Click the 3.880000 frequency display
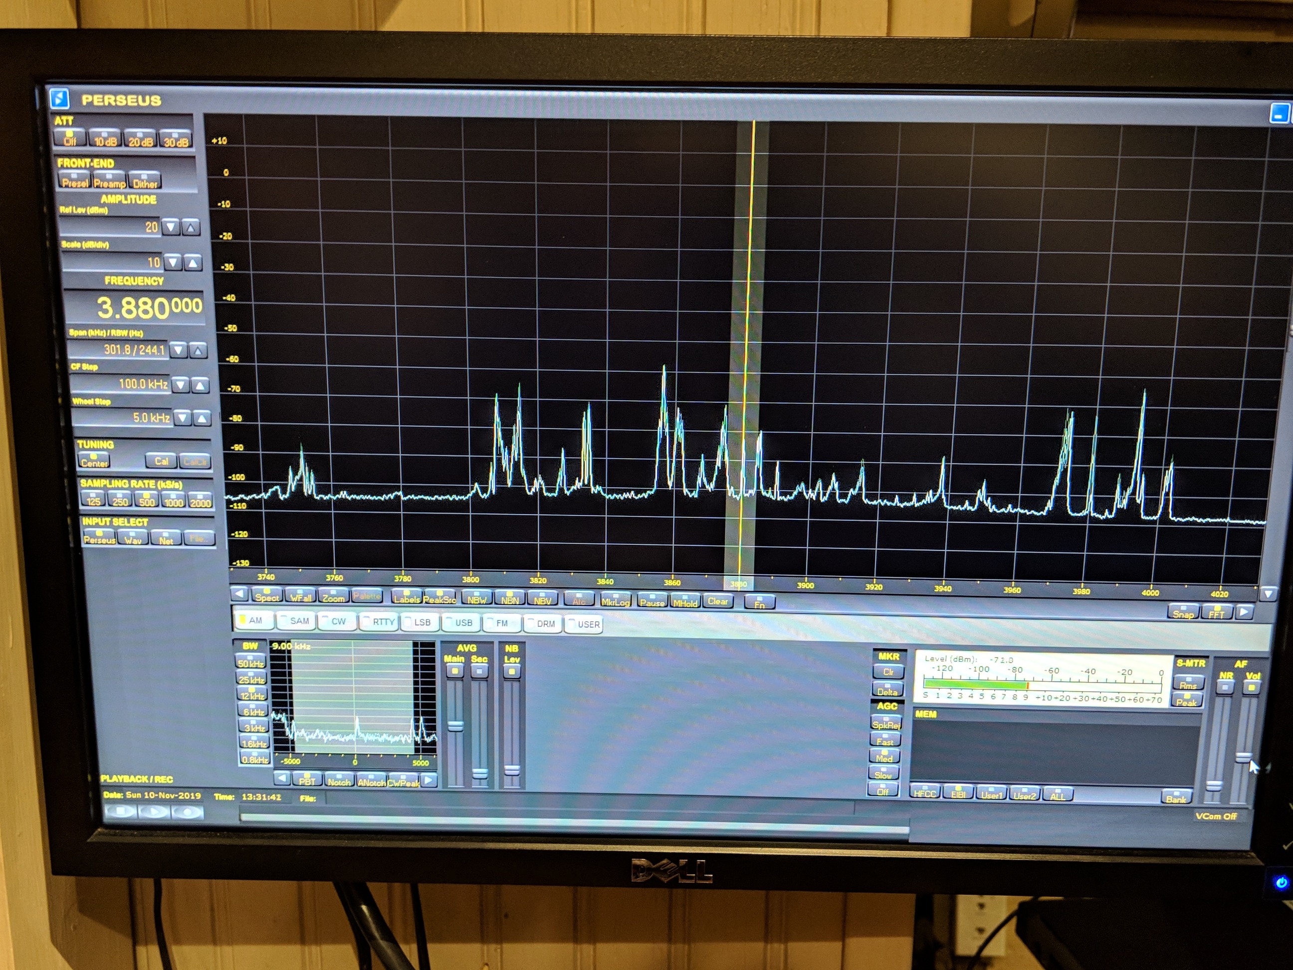The width and height of the screenshot is (1293, 970). tap(135, 307)
